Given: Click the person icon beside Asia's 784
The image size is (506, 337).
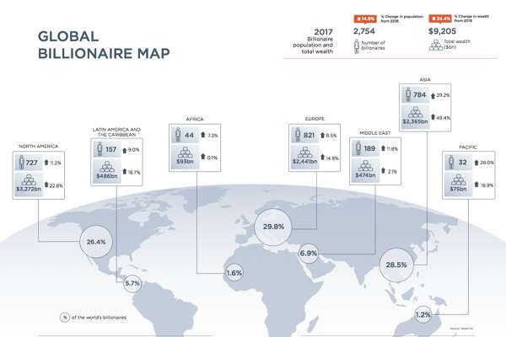Looking at the screenshot, I should click(x=408, y=94).
